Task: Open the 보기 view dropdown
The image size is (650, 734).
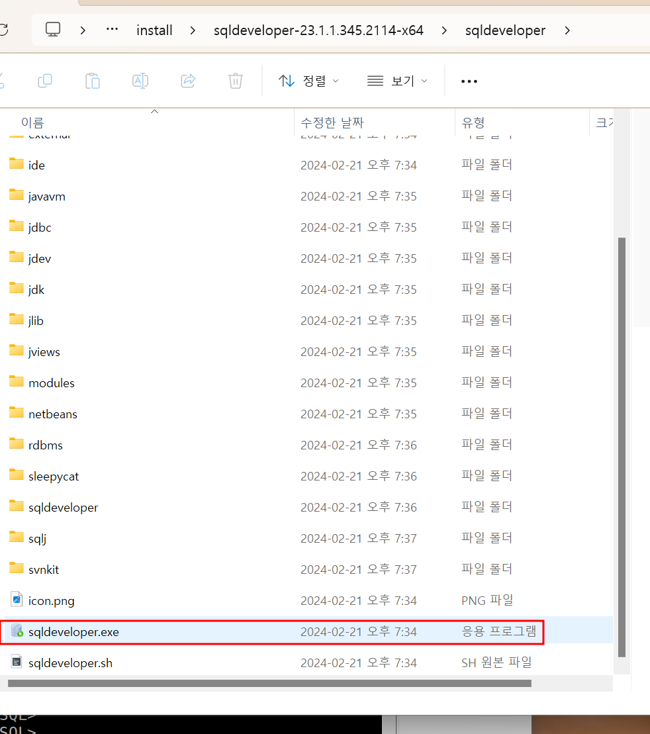Action: coord(397,81)
